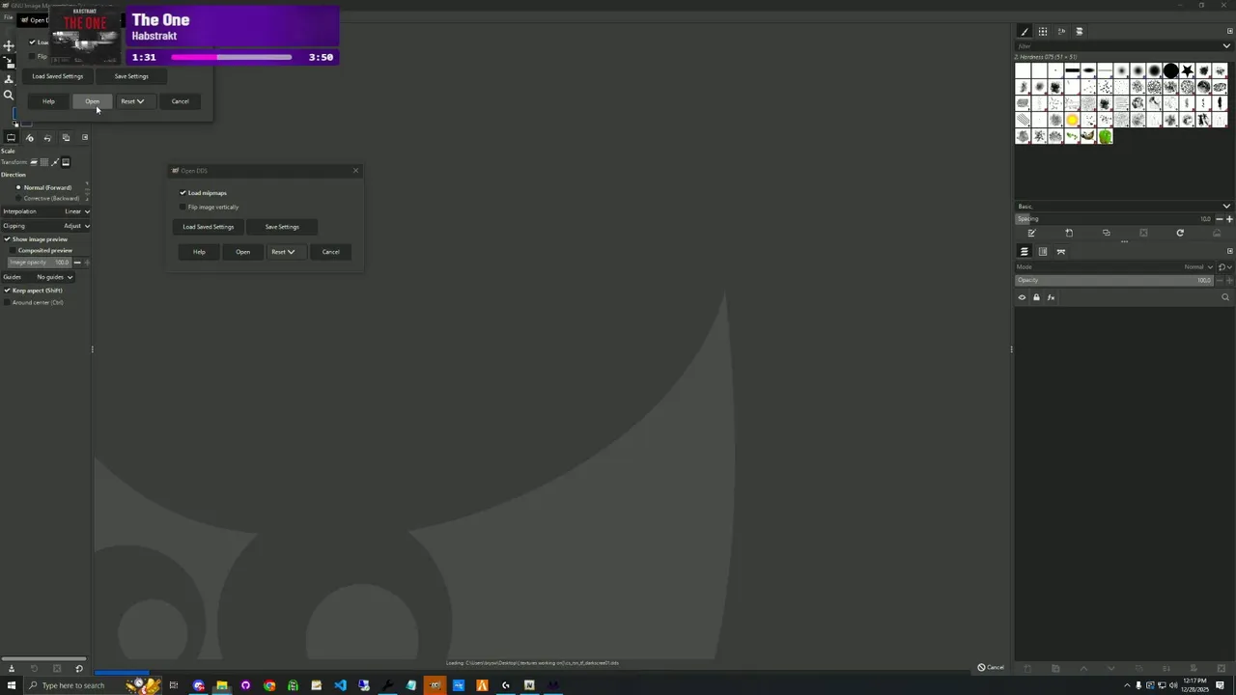Select the Zoom magnifier tool
This screenshot has width=1236, height=695.
10,96
